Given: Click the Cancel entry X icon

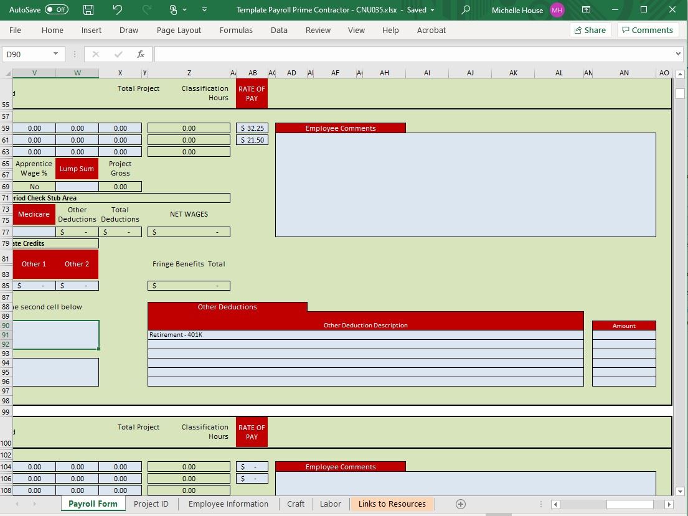Looking at the screenshot, I should click(96, 54).
